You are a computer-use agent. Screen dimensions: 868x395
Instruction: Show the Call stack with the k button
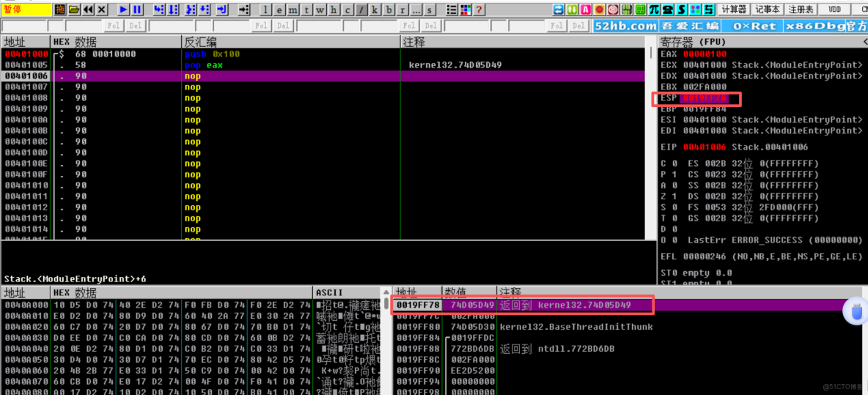(375, 10)
